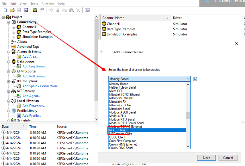Collapse the Alarms & Events node
Viewport: 245px width, 166px height.
pos(9,52)
